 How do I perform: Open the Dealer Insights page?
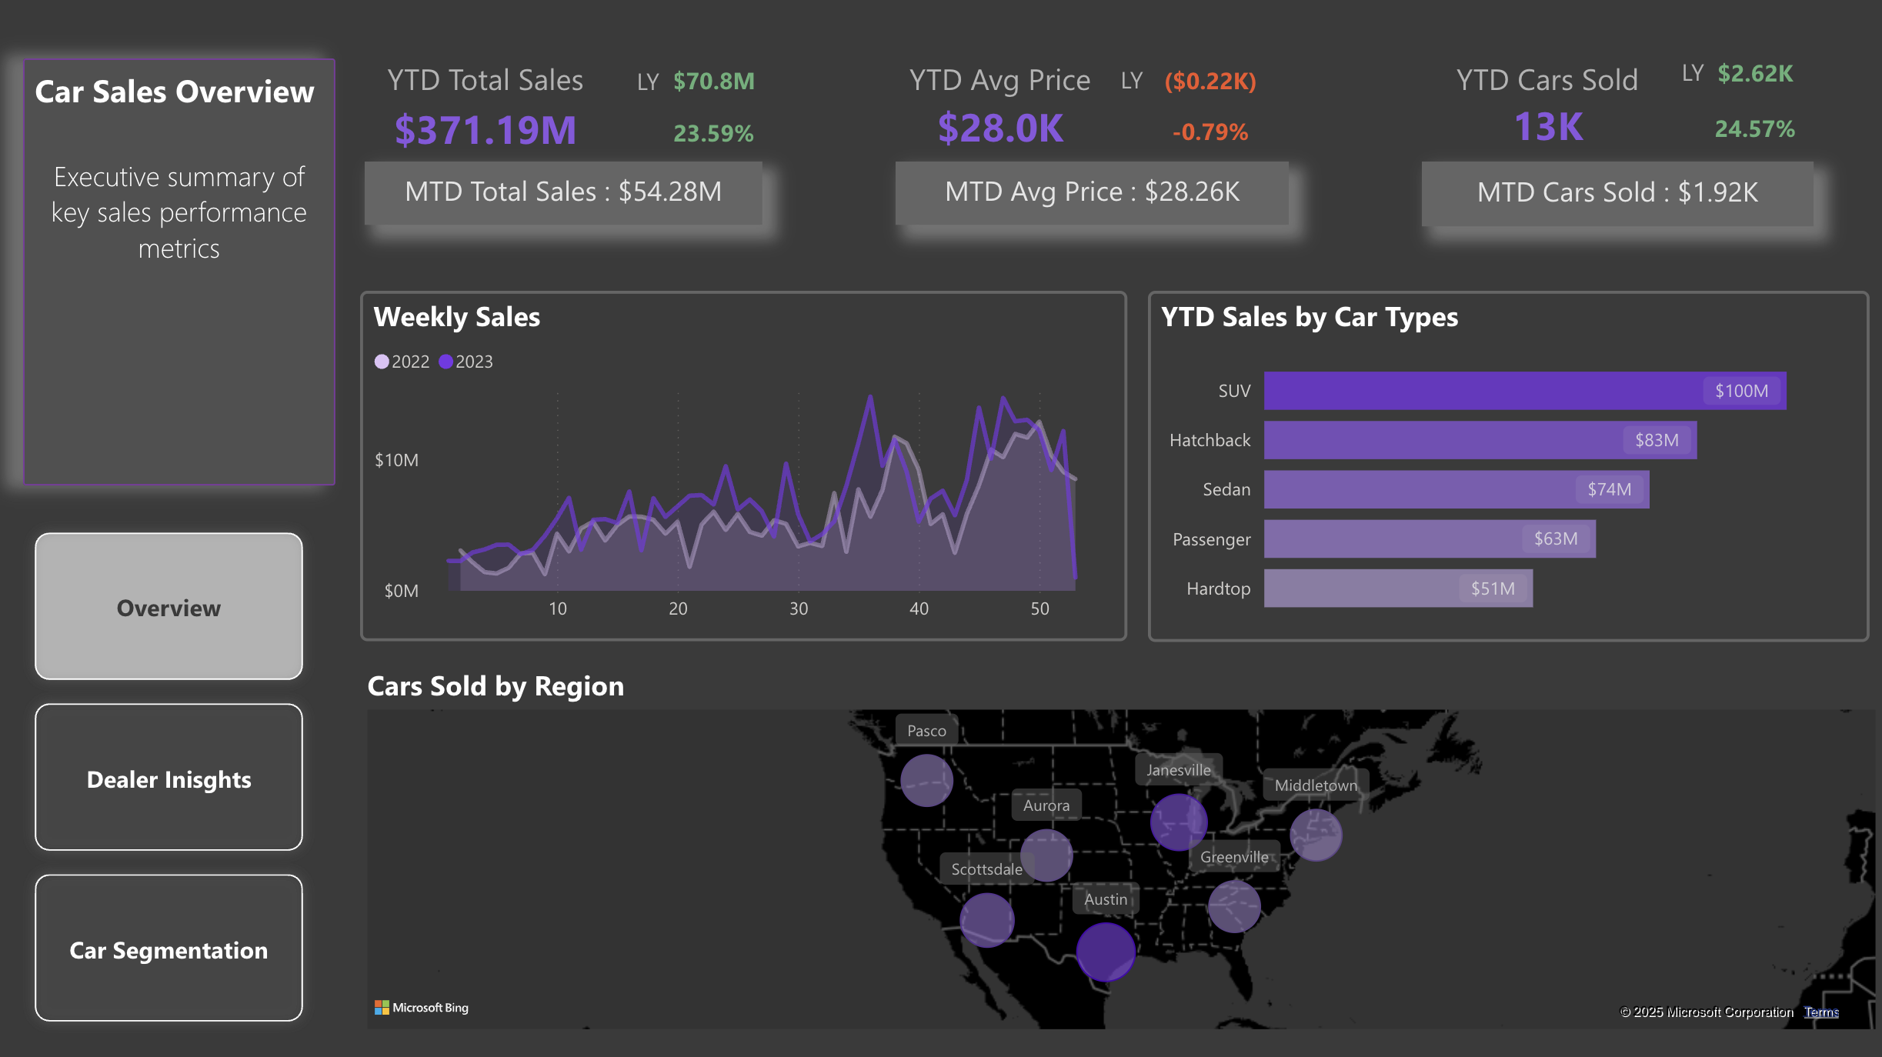(168, 779)
